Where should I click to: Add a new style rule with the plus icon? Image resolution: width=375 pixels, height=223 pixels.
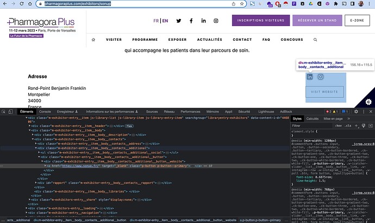pyautogui.click(x=357, y=126)
